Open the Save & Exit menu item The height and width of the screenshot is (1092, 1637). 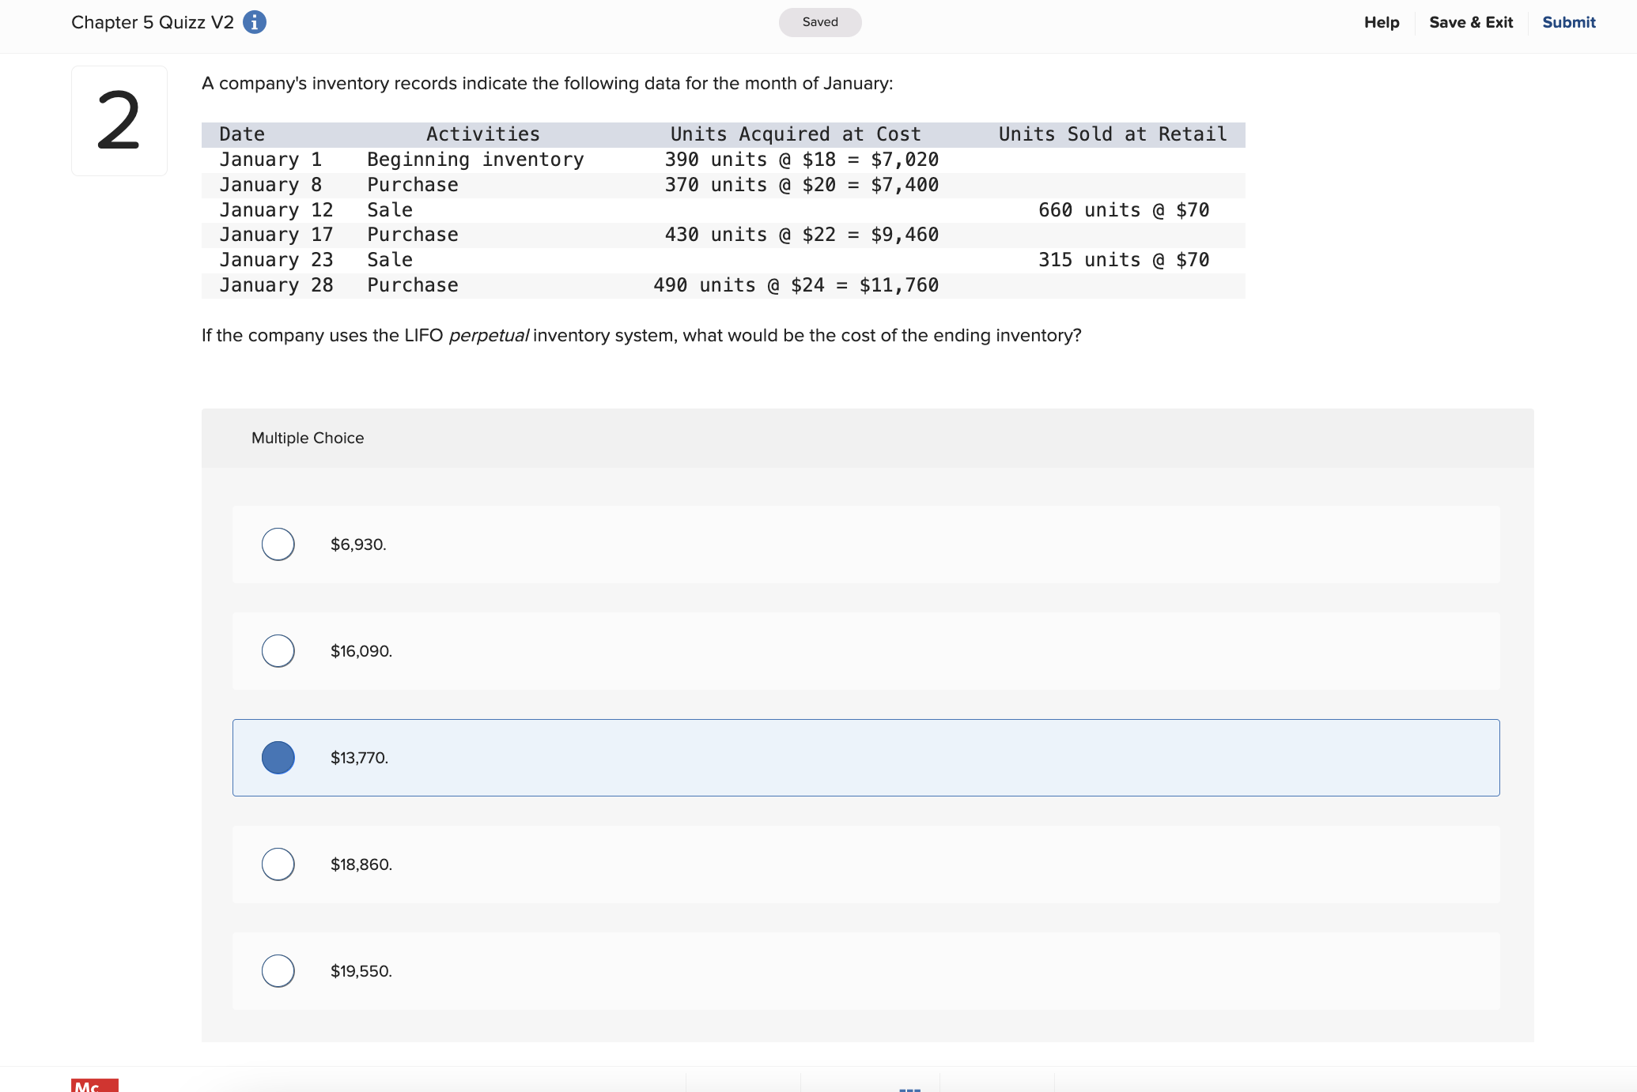[1471, 22]
